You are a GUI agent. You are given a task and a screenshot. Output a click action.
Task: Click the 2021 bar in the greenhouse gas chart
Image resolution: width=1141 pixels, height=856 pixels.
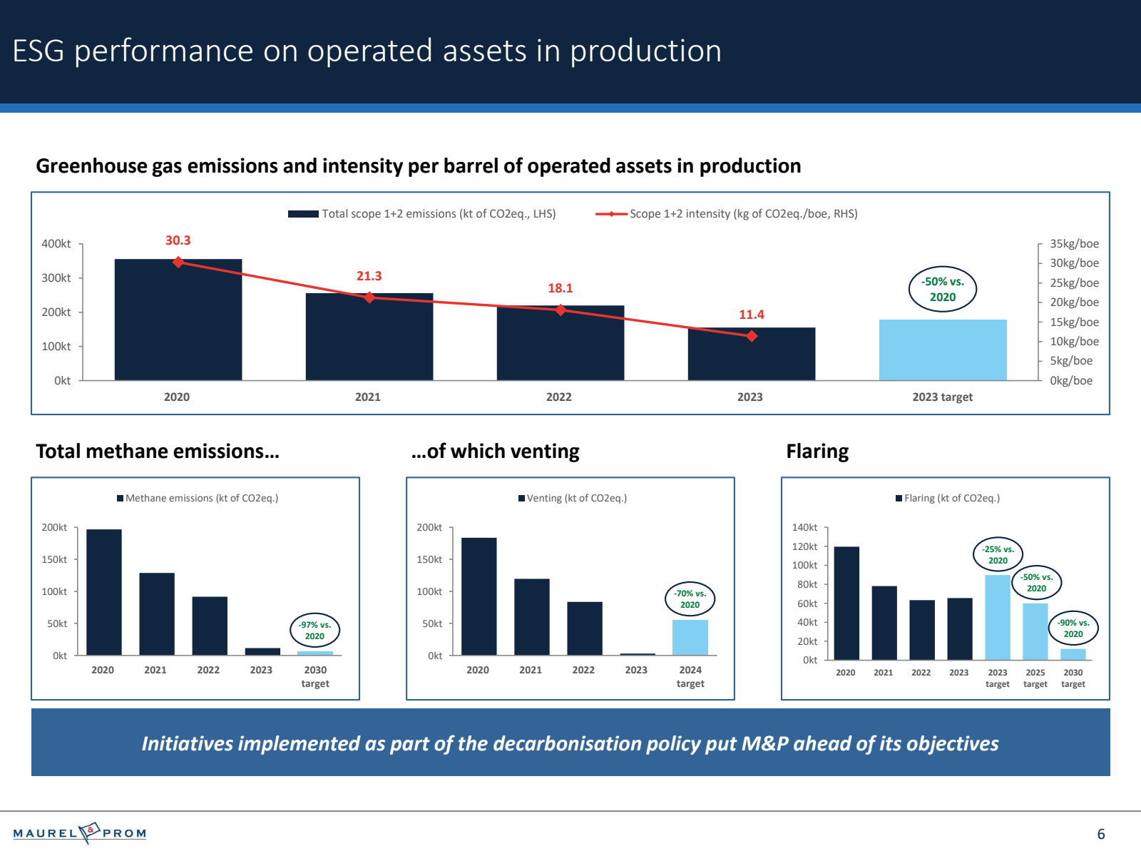(x=369, y=337)
